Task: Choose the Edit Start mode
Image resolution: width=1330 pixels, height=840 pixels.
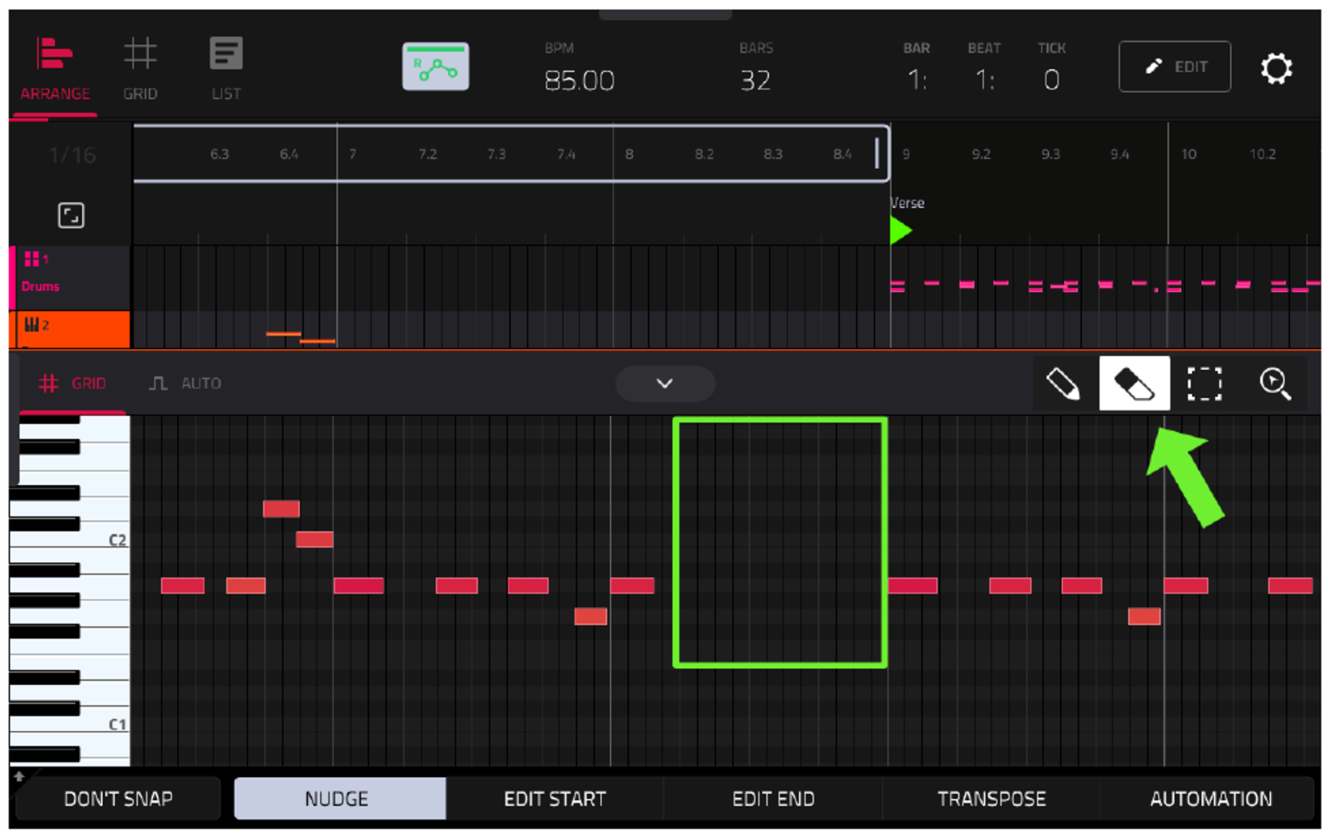Action: click(x=555, y=799)
